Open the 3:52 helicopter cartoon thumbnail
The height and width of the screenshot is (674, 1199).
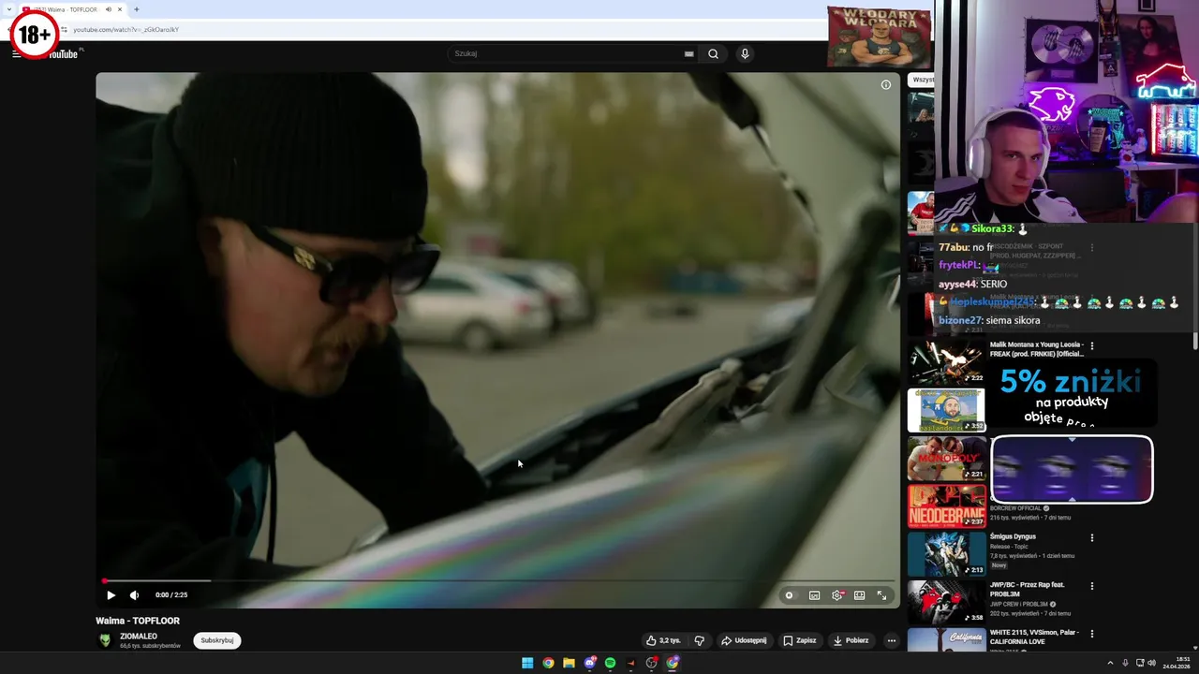tap(946, 410)
